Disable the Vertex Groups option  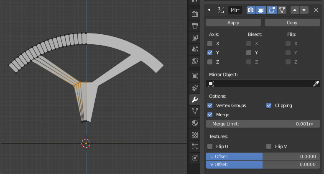pos(210,105)
